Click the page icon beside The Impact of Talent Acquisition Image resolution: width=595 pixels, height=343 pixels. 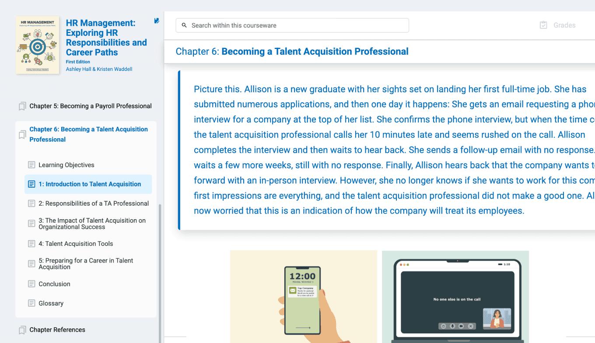click(31, 224)
